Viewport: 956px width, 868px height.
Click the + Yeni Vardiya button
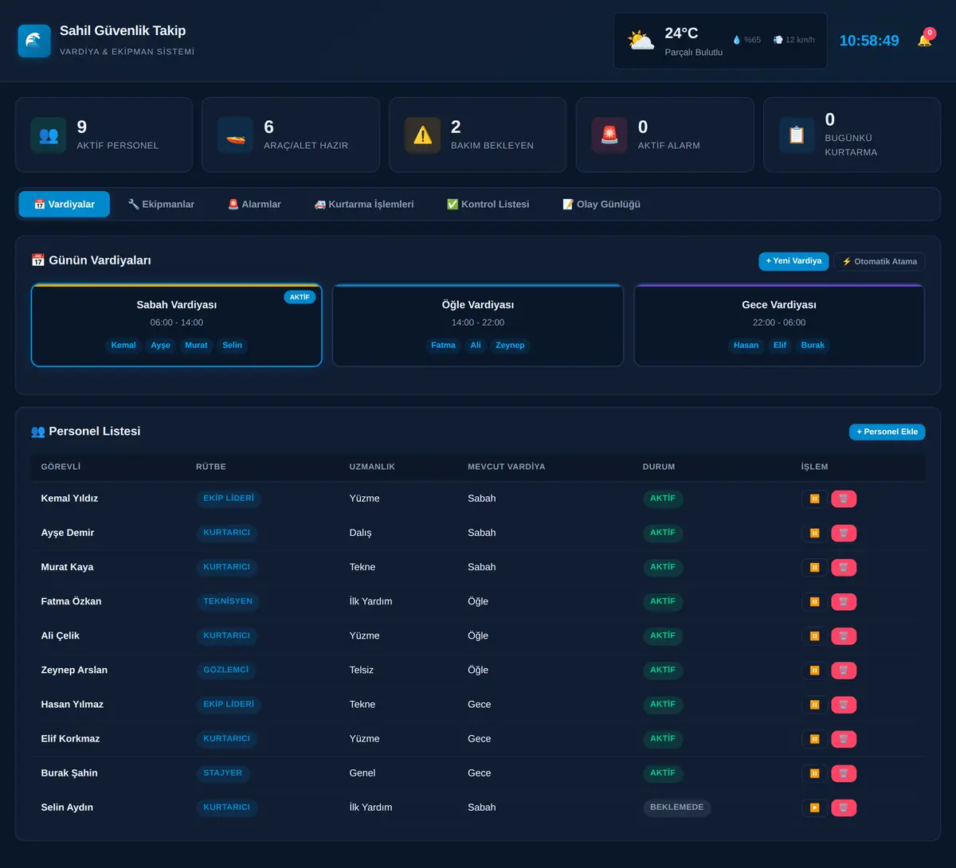(793, 261)
